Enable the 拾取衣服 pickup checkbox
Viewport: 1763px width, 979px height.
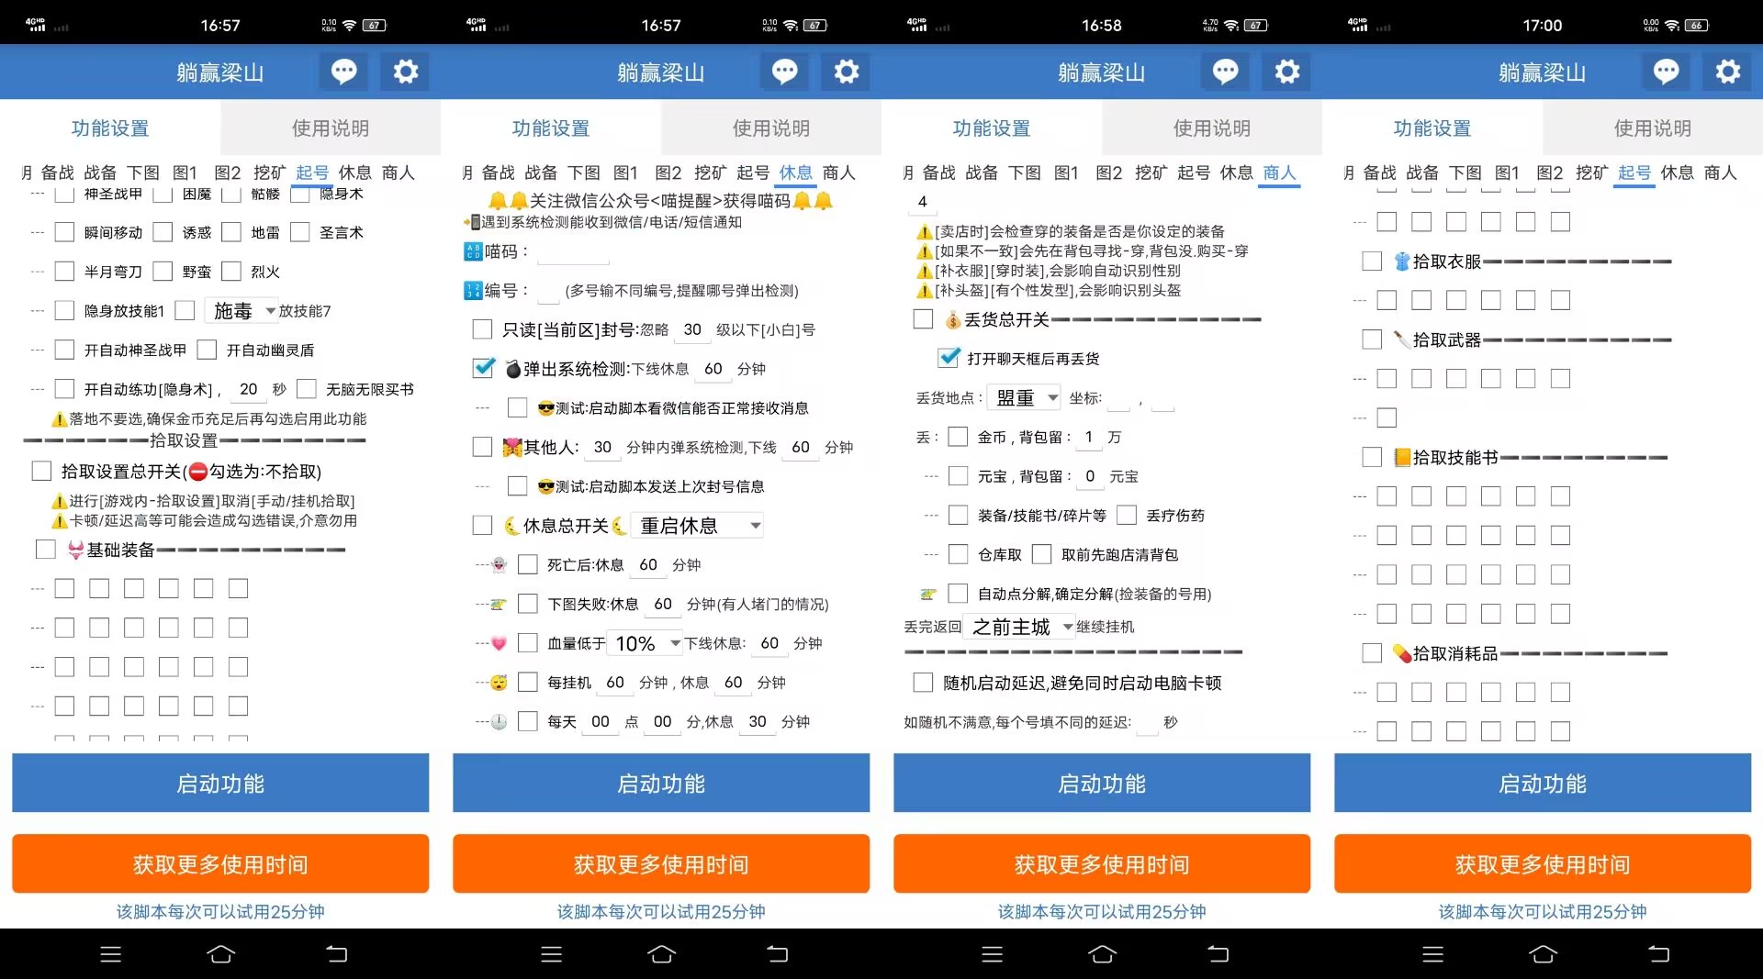pos(1372,261)
